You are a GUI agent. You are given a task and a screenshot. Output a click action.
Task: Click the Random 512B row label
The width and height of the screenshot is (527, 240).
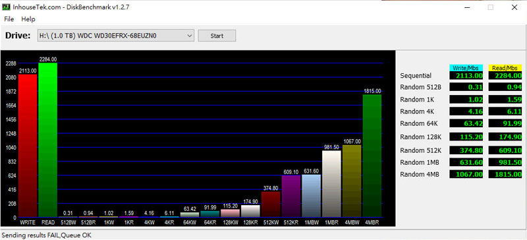(x=420, y=87)
